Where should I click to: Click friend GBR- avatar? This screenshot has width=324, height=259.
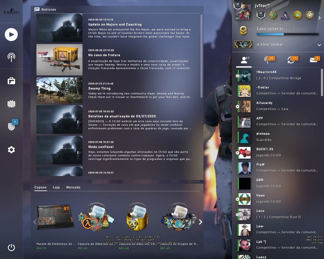(x=245, y=184)
